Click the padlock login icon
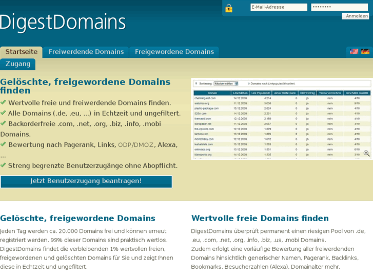Viewport: 373px width, 279px height. click(229, 8)
